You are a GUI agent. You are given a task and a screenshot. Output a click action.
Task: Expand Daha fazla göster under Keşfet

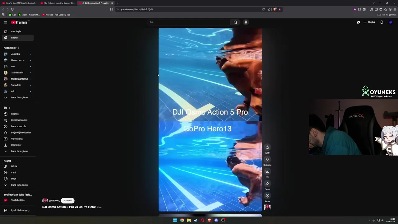(18, 185)
